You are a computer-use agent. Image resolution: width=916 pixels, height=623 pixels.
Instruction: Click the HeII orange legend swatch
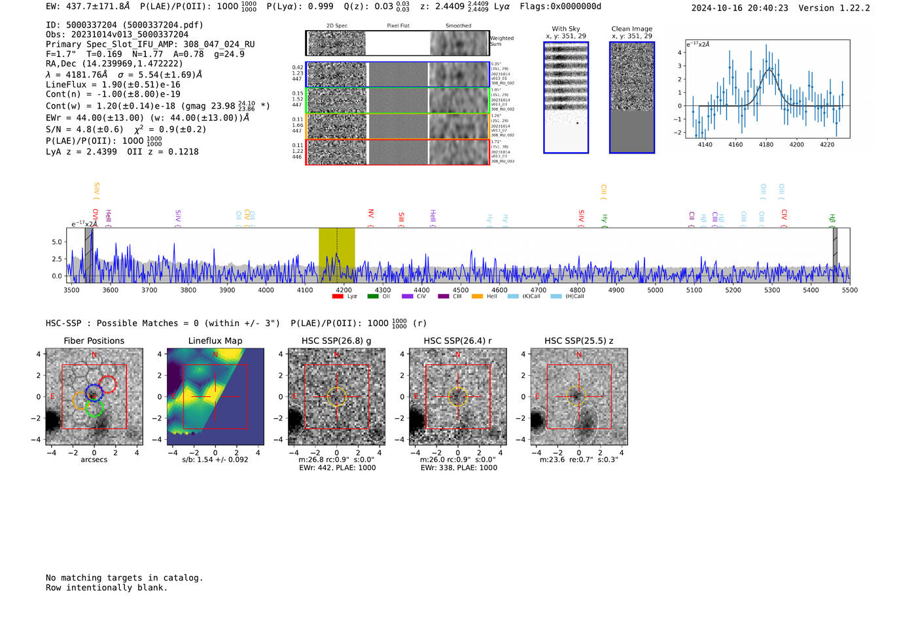click(478, 297)
